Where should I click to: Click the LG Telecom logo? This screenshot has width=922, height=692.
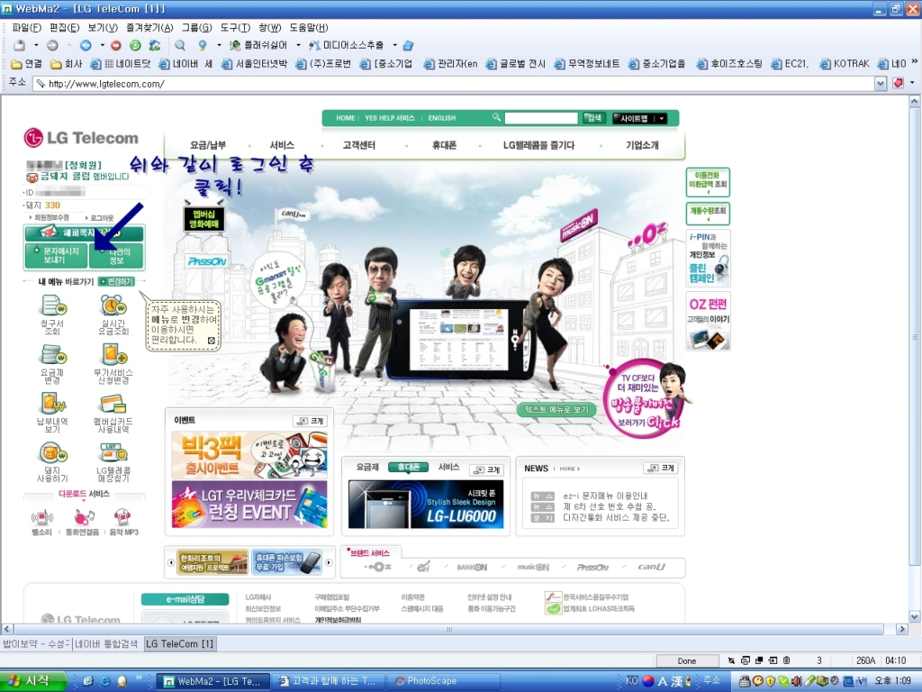[x=81, y=138]
